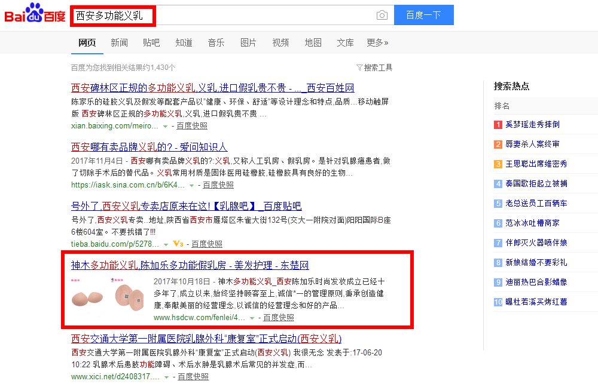The width and height of the screenshot is (598, 390).
Task: Click the https://iask.sina.com.cn/b/6K4... green URL
Action: coord(128,185)
